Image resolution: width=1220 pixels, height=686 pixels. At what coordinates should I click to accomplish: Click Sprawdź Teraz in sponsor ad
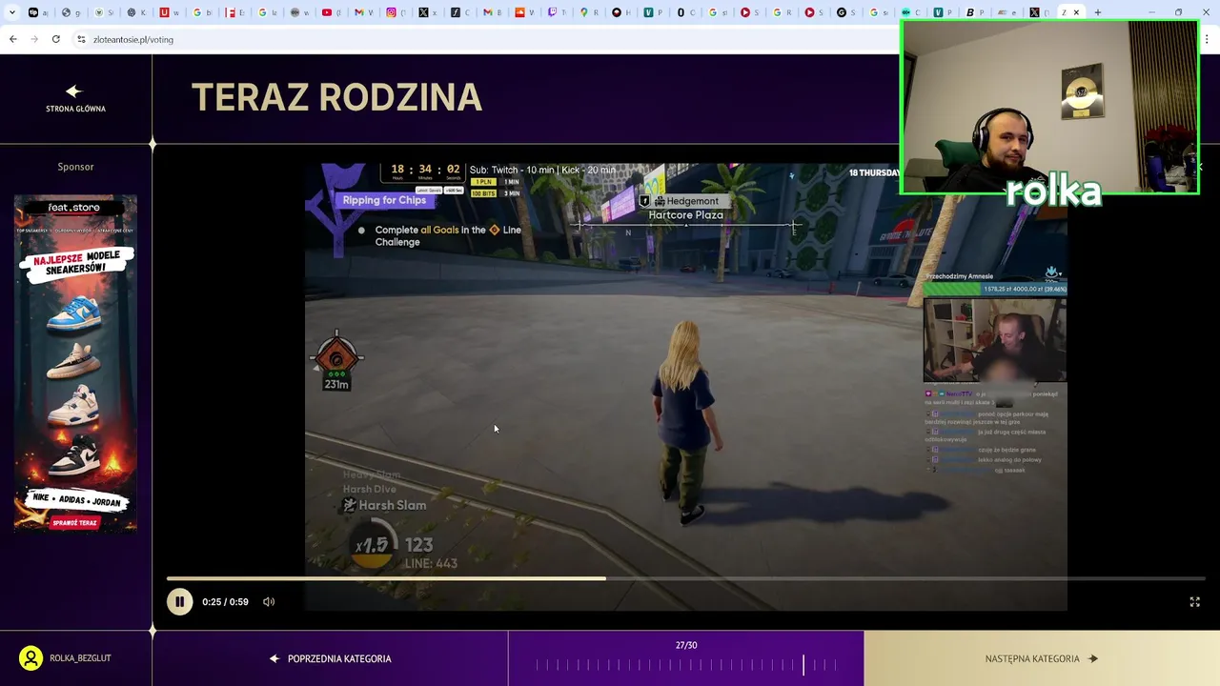click(75, 523)
